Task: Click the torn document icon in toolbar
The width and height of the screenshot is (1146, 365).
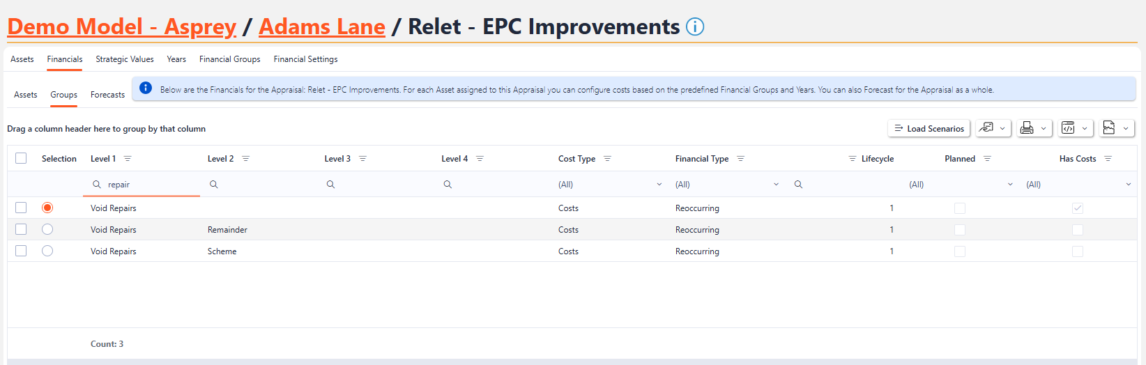Action: [1109, 128]
